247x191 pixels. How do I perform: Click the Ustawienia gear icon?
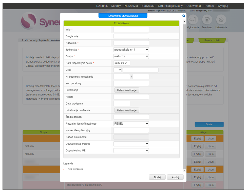click(x=221, y=20)
